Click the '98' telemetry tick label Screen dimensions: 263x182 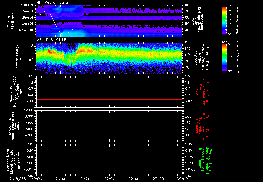[187, 129]
